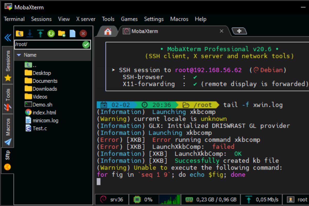The image size is (309, 206).
Task: Confirm the /root/ path with green checkmark
Action: pos(86,45)
